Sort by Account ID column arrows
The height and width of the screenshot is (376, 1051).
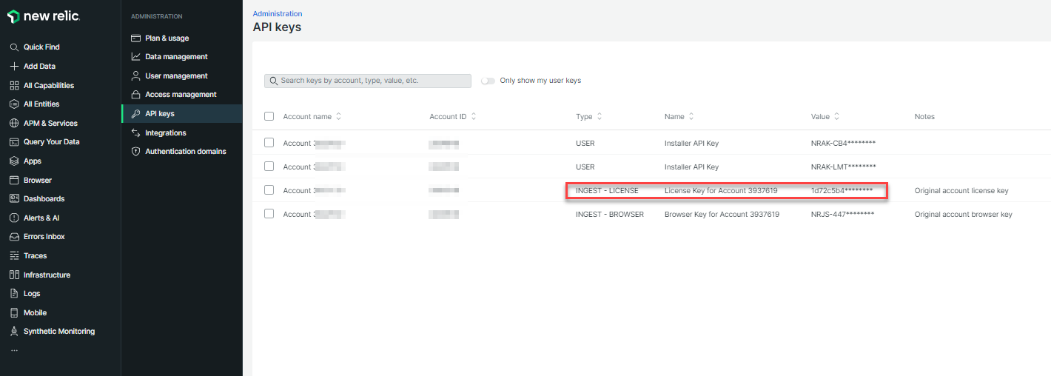474,116
